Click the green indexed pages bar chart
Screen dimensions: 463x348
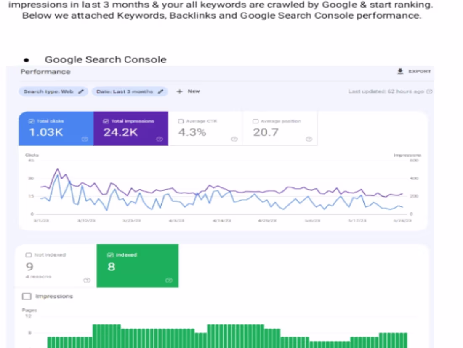click(x=227, y=336)
